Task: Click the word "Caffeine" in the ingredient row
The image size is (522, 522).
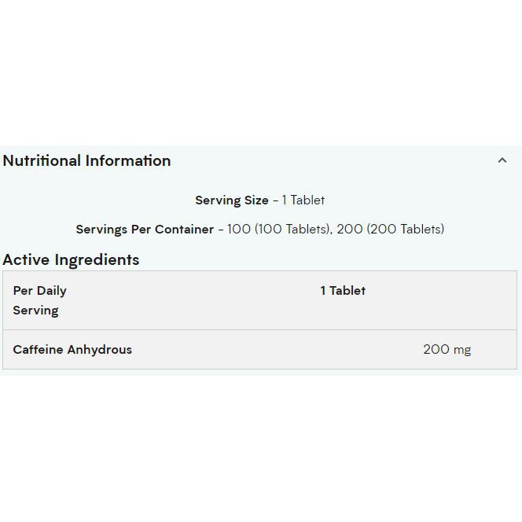Action: pyautogui.click(x=38, y=350)
